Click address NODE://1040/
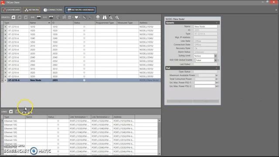 tap(146, 38)
